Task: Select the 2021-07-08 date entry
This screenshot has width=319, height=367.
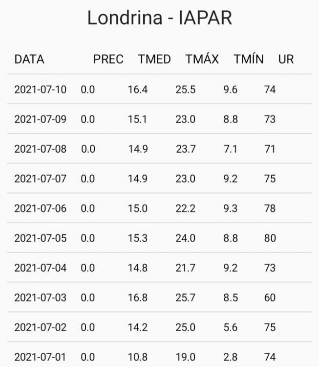Action: coord(41,149)
